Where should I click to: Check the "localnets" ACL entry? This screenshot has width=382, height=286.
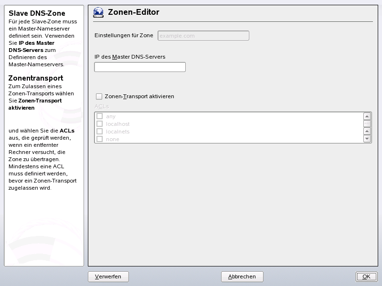coord(99,131)
